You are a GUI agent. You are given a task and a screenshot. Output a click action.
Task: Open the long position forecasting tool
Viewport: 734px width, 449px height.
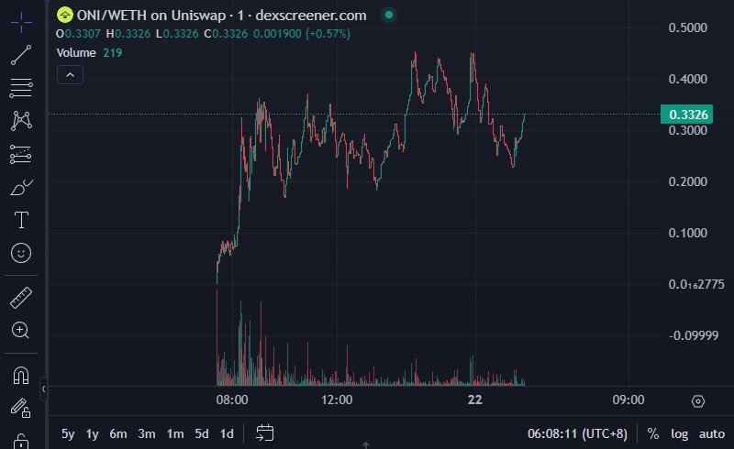[x=21, y=154]
